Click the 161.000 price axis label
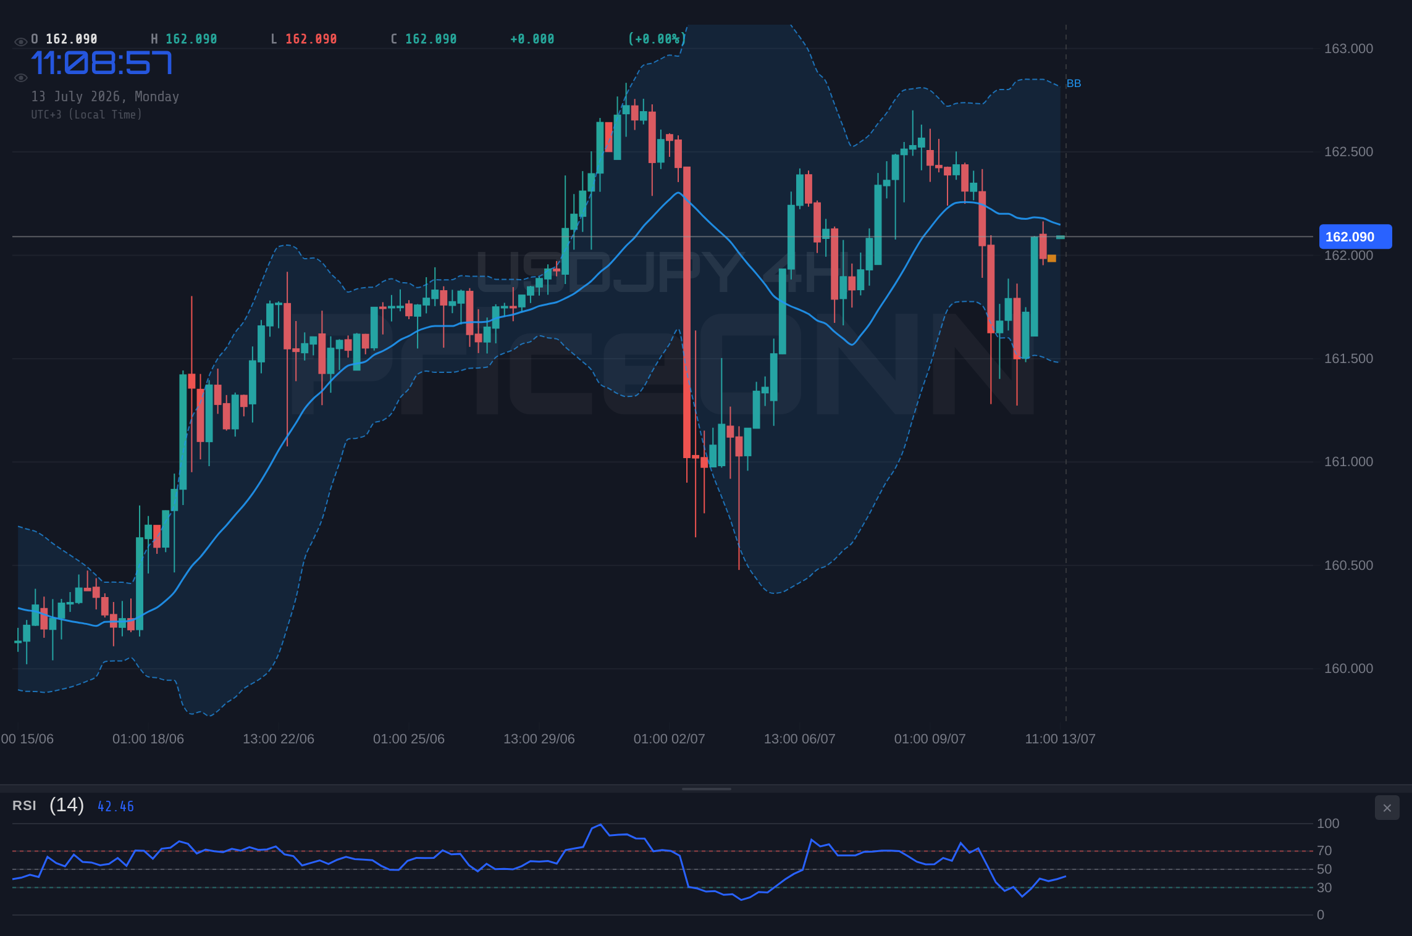This screenshot has width=1412, height=936. point(1348,462)
